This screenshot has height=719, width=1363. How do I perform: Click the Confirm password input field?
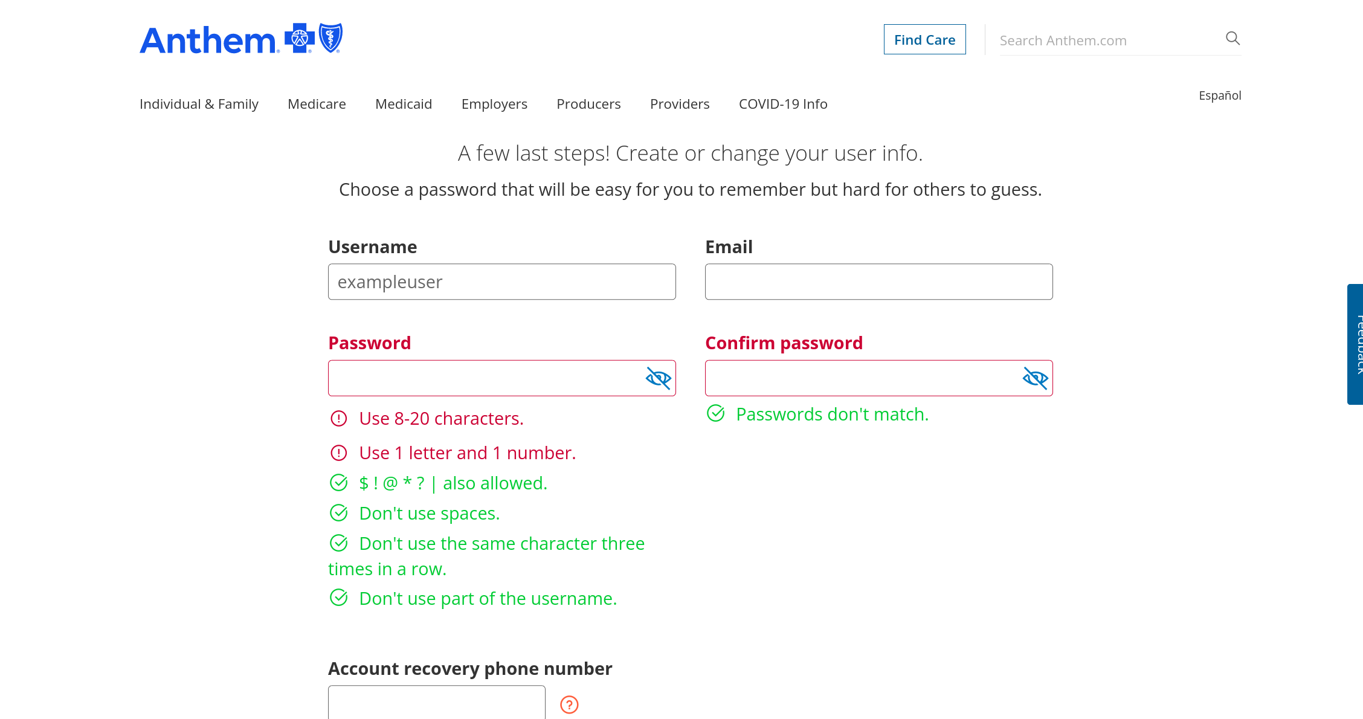pyautogui.click(x=861, y=378)
